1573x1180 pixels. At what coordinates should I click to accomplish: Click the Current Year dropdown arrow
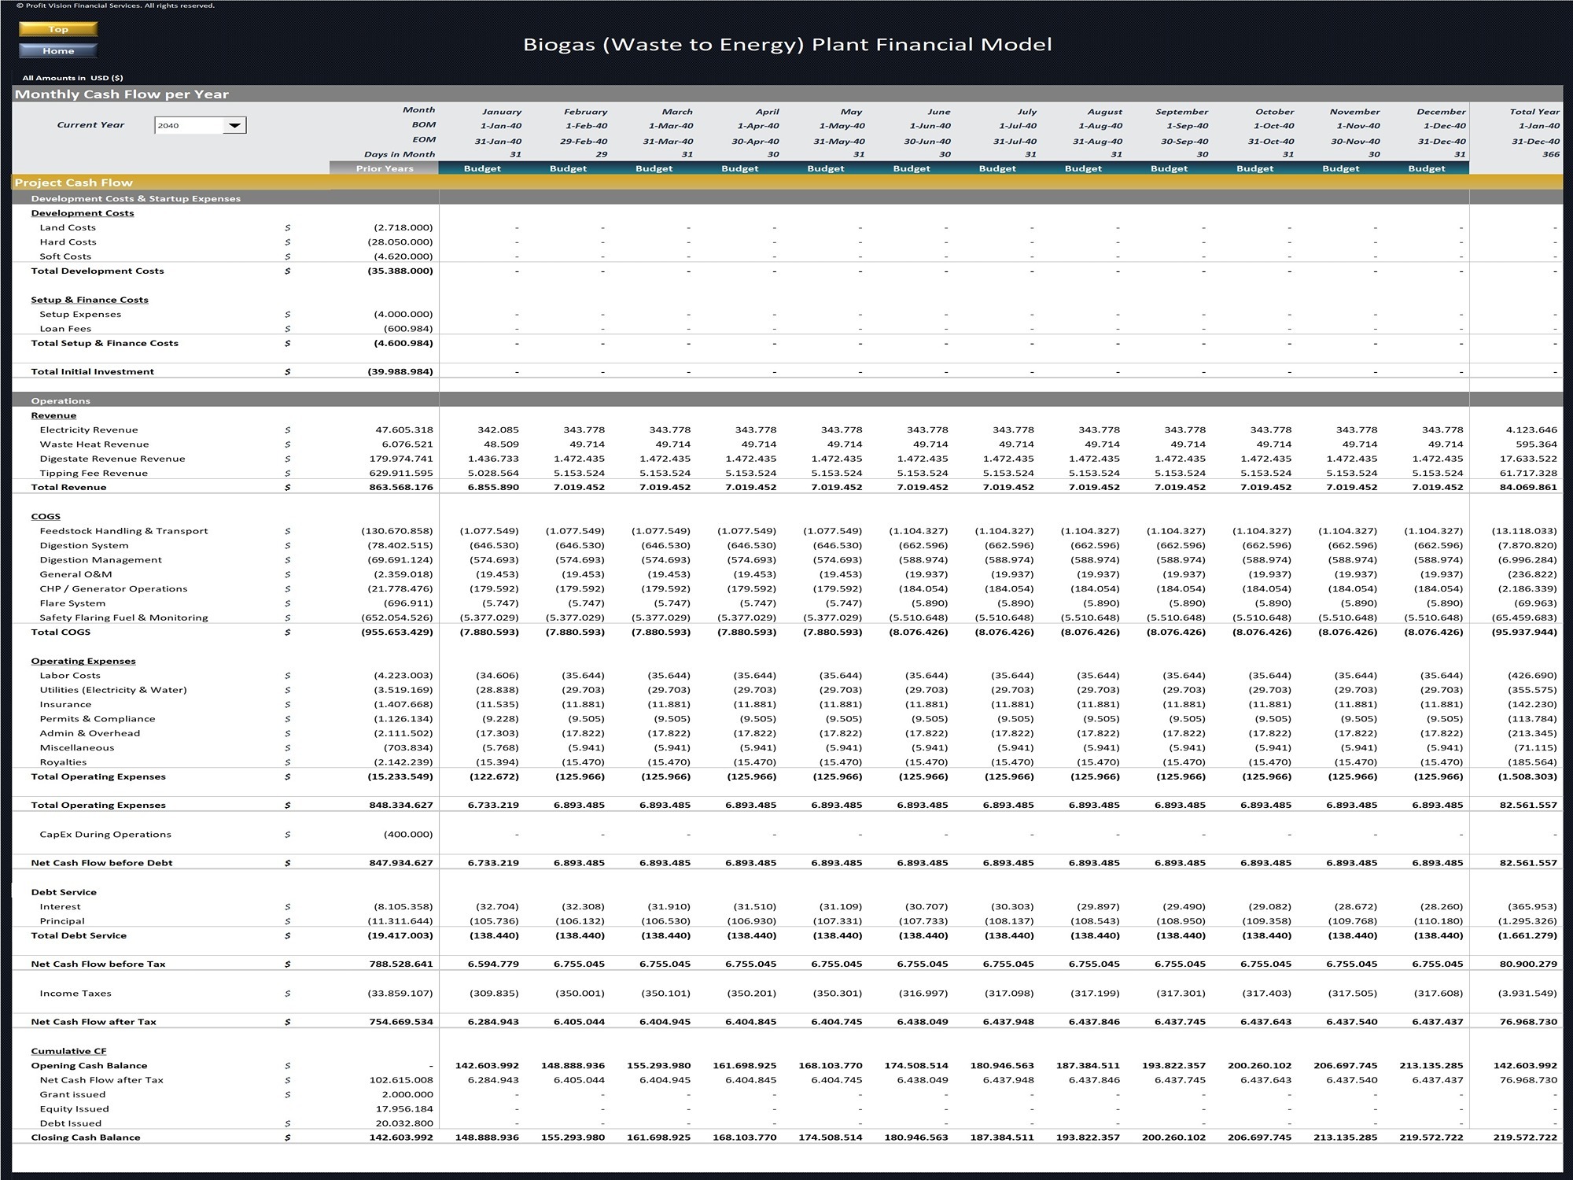click(236, 125)
